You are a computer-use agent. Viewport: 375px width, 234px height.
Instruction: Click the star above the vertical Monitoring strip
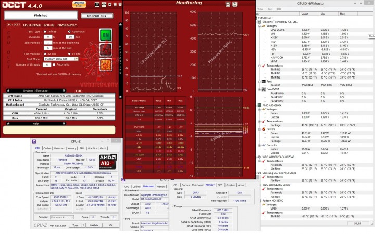coord(120,24)
